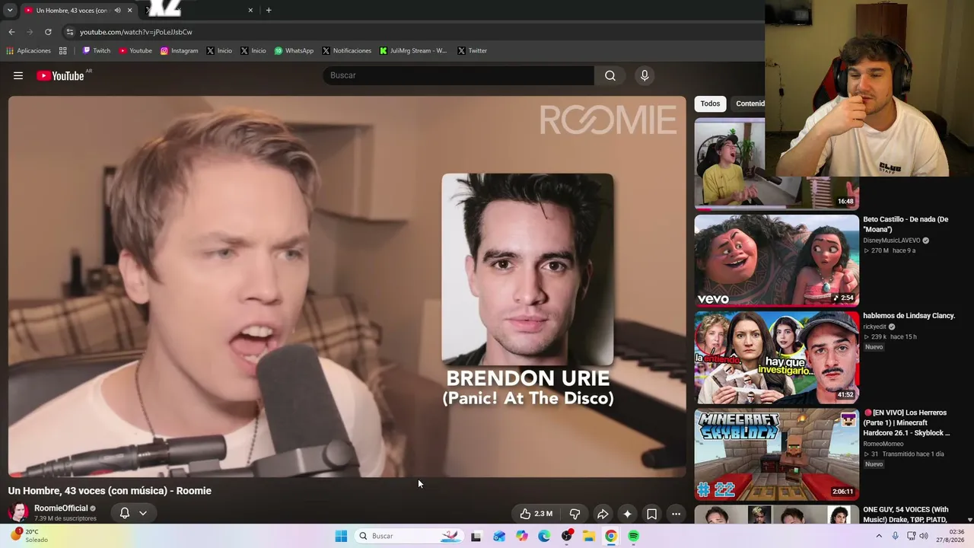Image resolution: width=974 pixels, height=548 pixels.
Task: Open File Explorer from the taskbar
Action: [x=589, y=536]
